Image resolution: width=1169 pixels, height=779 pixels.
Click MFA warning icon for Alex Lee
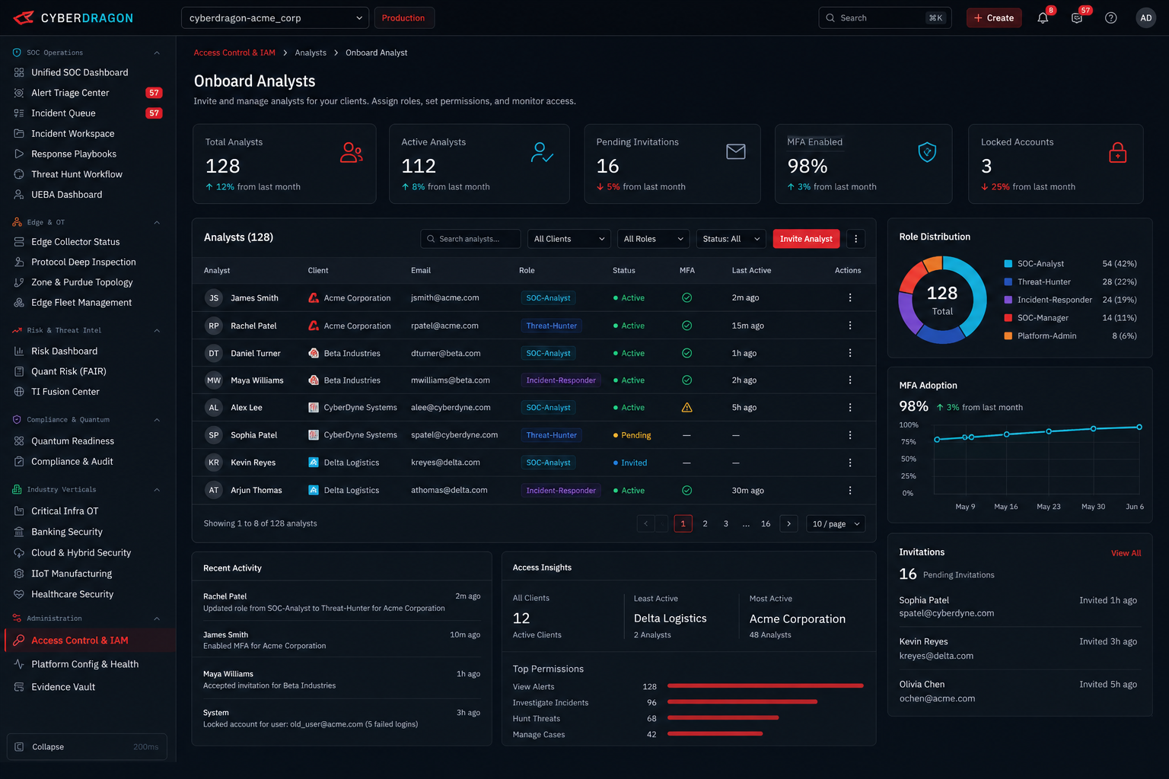686,408
